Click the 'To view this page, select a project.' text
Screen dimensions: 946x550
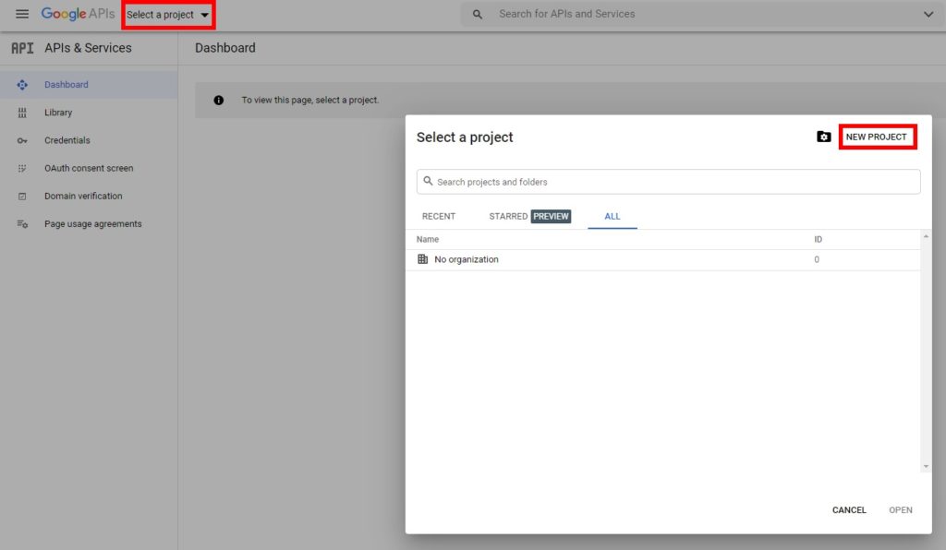pyautogui.click(x=310, y=100)
